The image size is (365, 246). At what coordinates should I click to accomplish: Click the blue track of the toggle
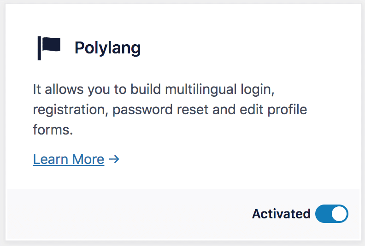[x=323, y=214]
